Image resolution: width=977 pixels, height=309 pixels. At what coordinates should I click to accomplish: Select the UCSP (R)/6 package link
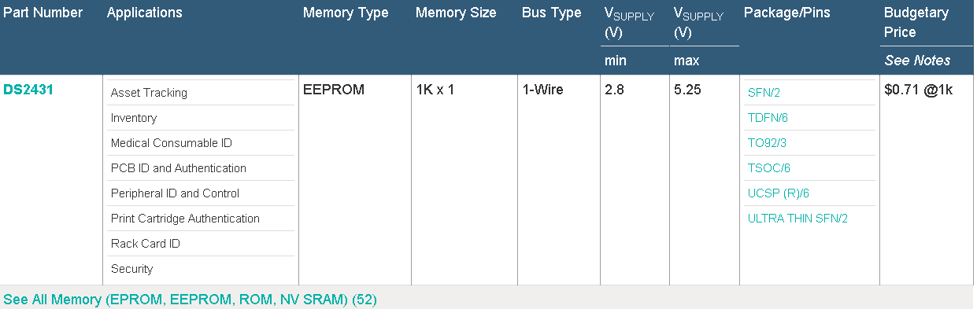(x=779, y=193)
